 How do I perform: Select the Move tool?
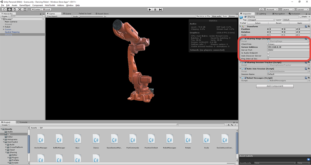coord(9,9)
